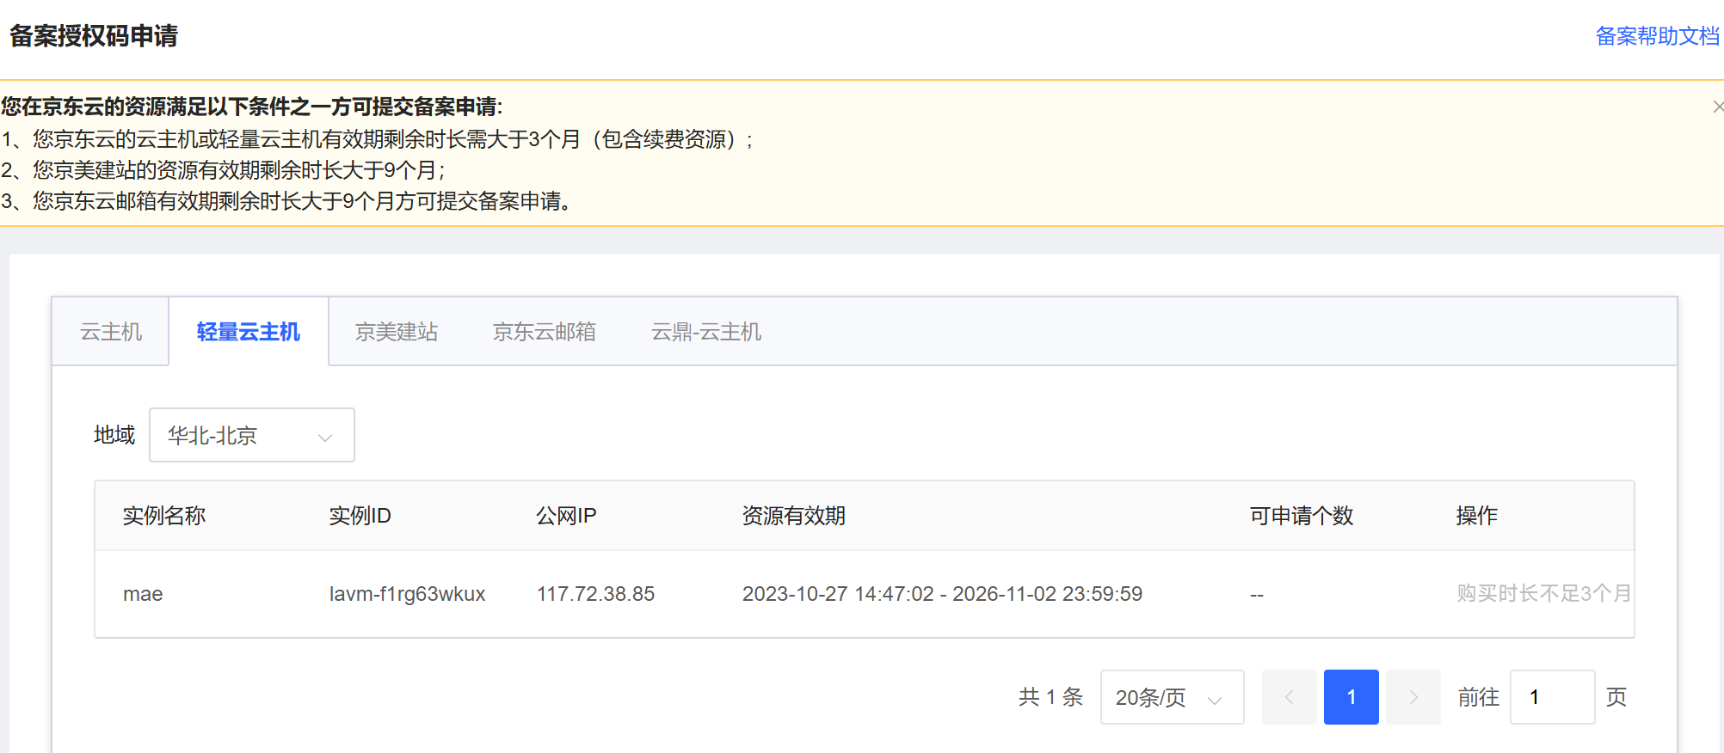Close the yellow notice banner
1724x753 pixels.
(1718, 107)
